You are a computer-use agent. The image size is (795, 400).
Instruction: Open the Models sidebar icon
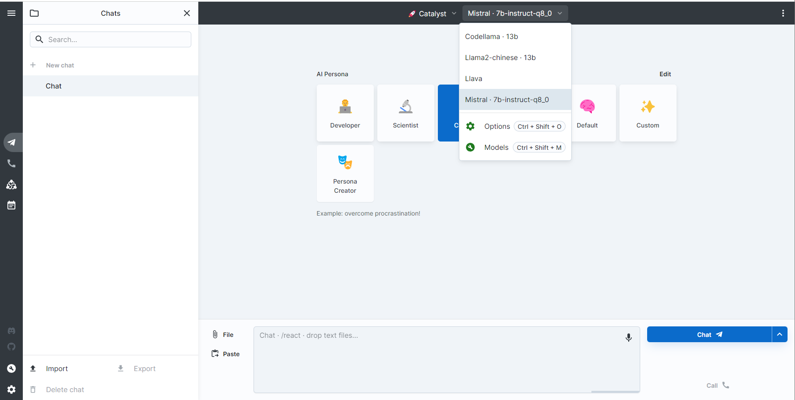coord(11,368)
